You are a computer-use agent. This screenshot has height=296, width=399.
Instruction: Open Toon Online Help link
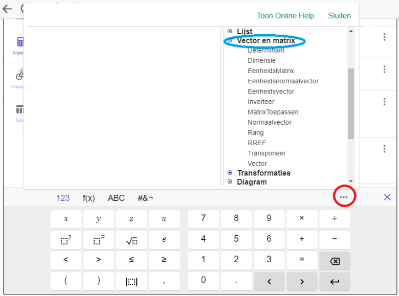pos(285,16)
